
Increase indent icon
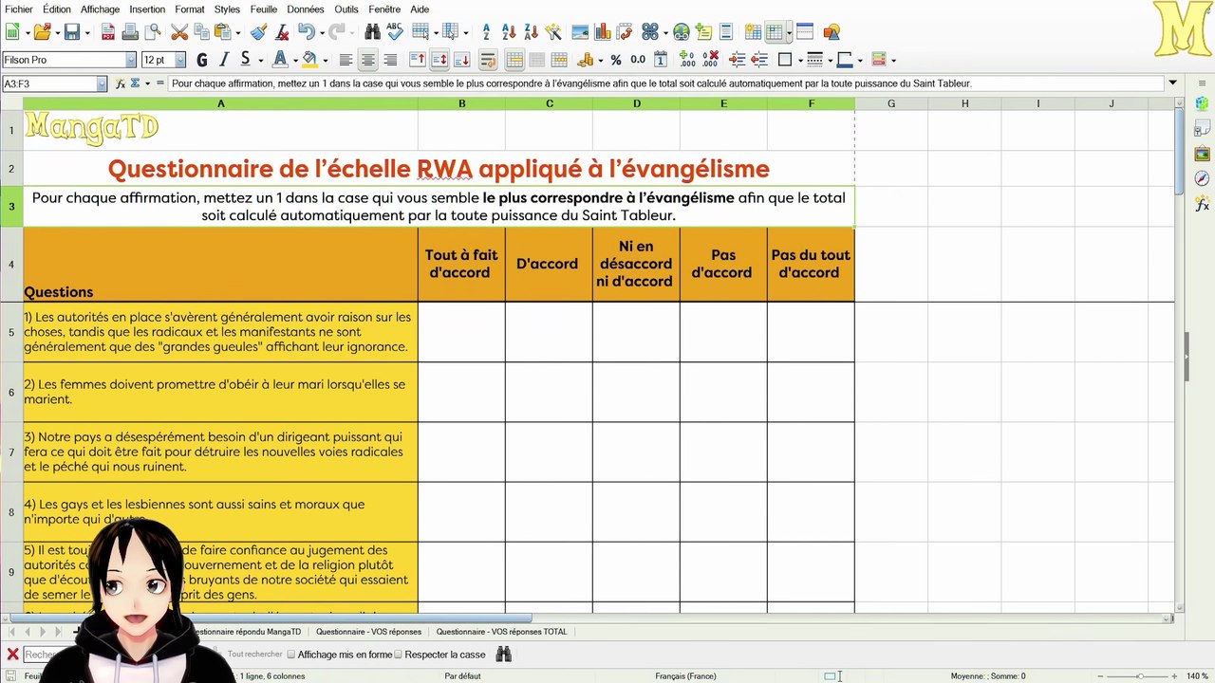[737, 60]
